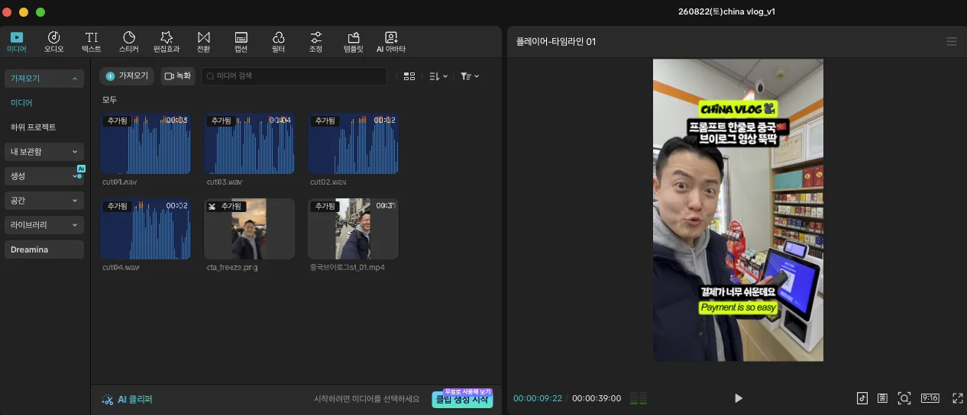Image resolution: width=967 pixels, height=415 pixels.
Task: Open the player panel hamburger menu
Action: click(x=951, y=41)
